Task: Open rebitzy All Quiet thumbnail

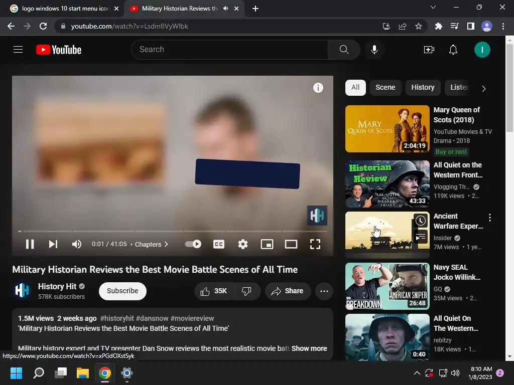Action: tap(387, 337)
